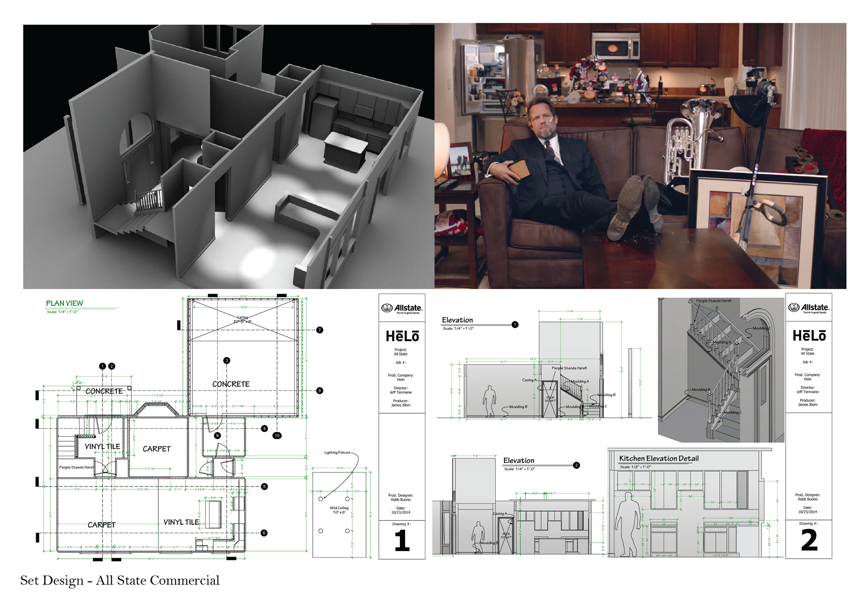Select section marker 3 inside the concrete room
Viewport: 856px width, 605px height.
(x=226, y=360)
